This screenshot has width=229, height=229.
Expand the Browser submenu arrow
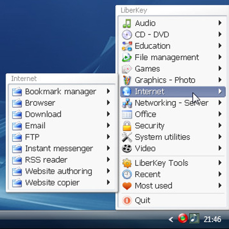pos(108,103)
